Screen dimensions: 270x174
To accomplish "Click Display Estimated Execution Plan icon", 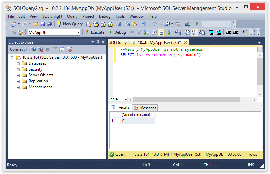I will 147,32.
